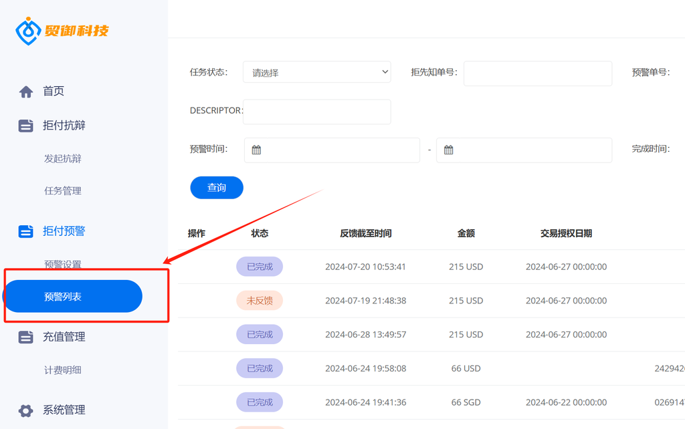Click into the DESCRIPTOR text field
Screen dimensions: 685x429
pos(316,112)
